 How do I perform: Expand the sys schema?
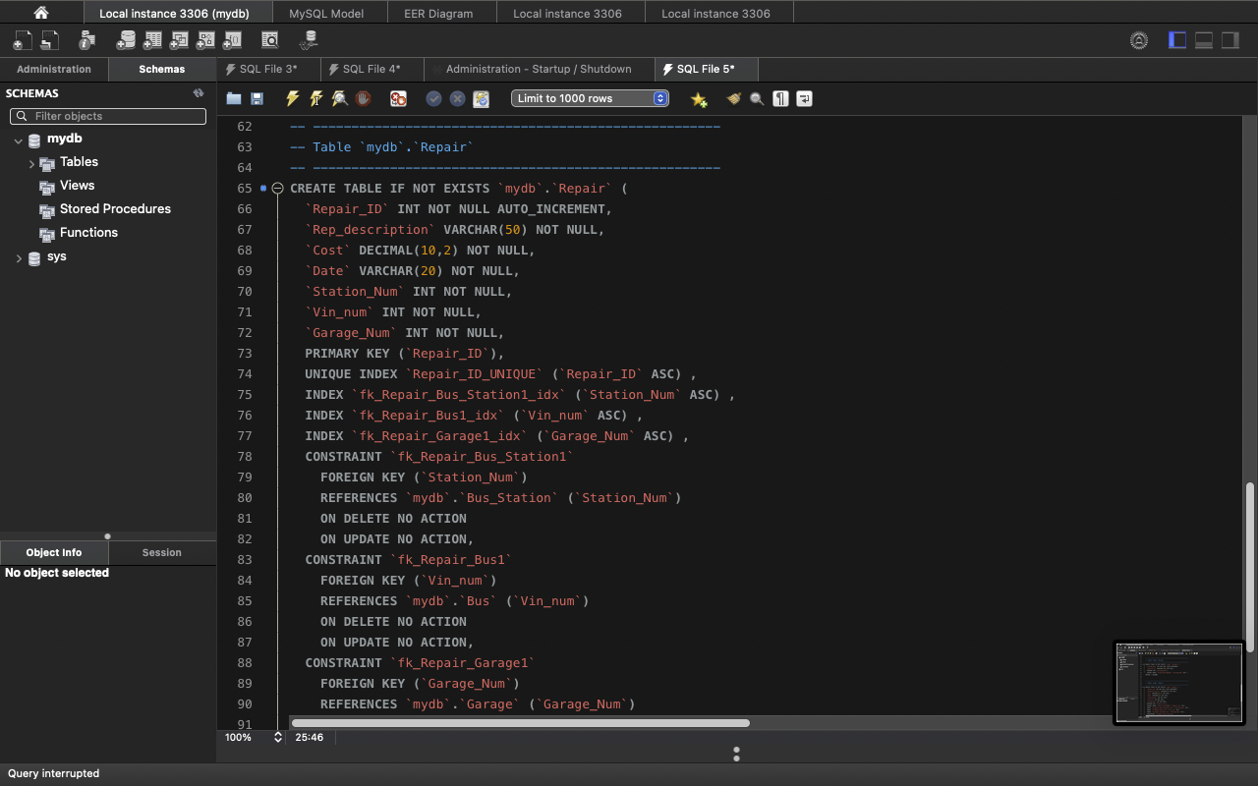19,257
